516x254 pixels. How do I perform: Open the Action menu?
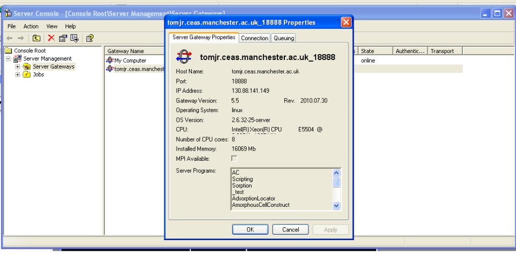click(x=31, y=26)
